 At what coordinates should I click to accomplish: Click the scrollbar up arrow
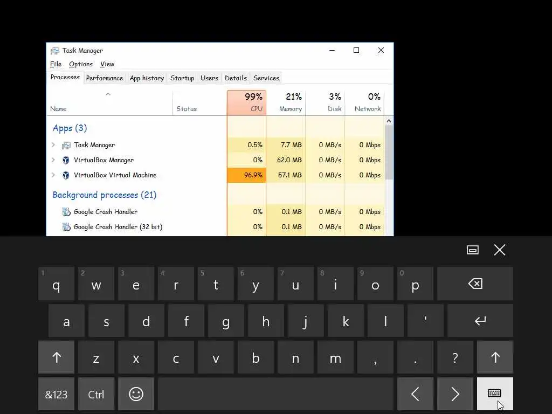[389, 121]
